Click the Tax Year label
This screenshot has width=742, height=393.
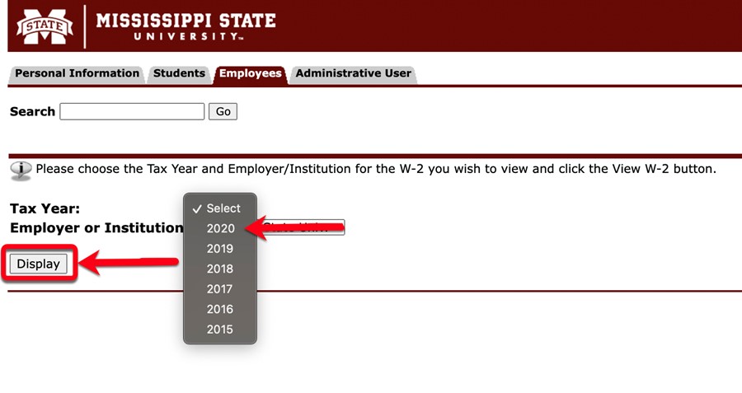pos(45,208)
